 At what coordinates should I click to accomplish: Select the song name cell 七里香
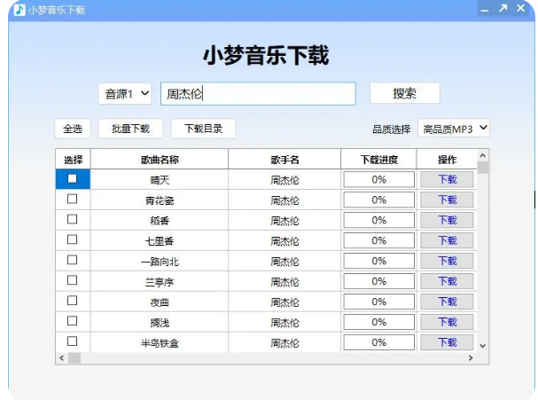tap(160, 240)
